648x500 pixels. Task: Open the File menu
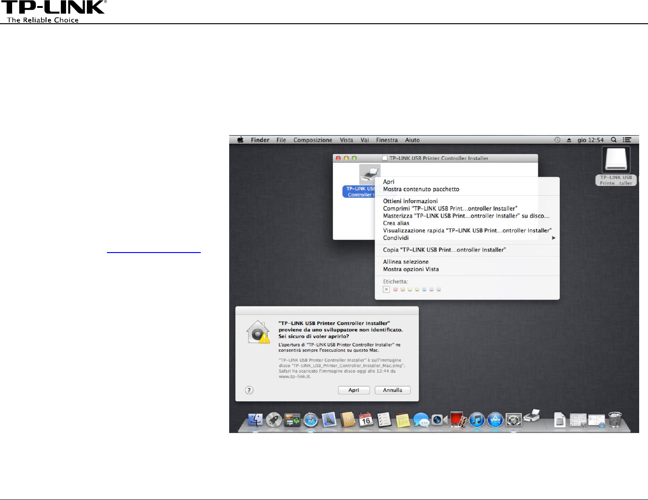pyautogui.click(x=281, y=140)
